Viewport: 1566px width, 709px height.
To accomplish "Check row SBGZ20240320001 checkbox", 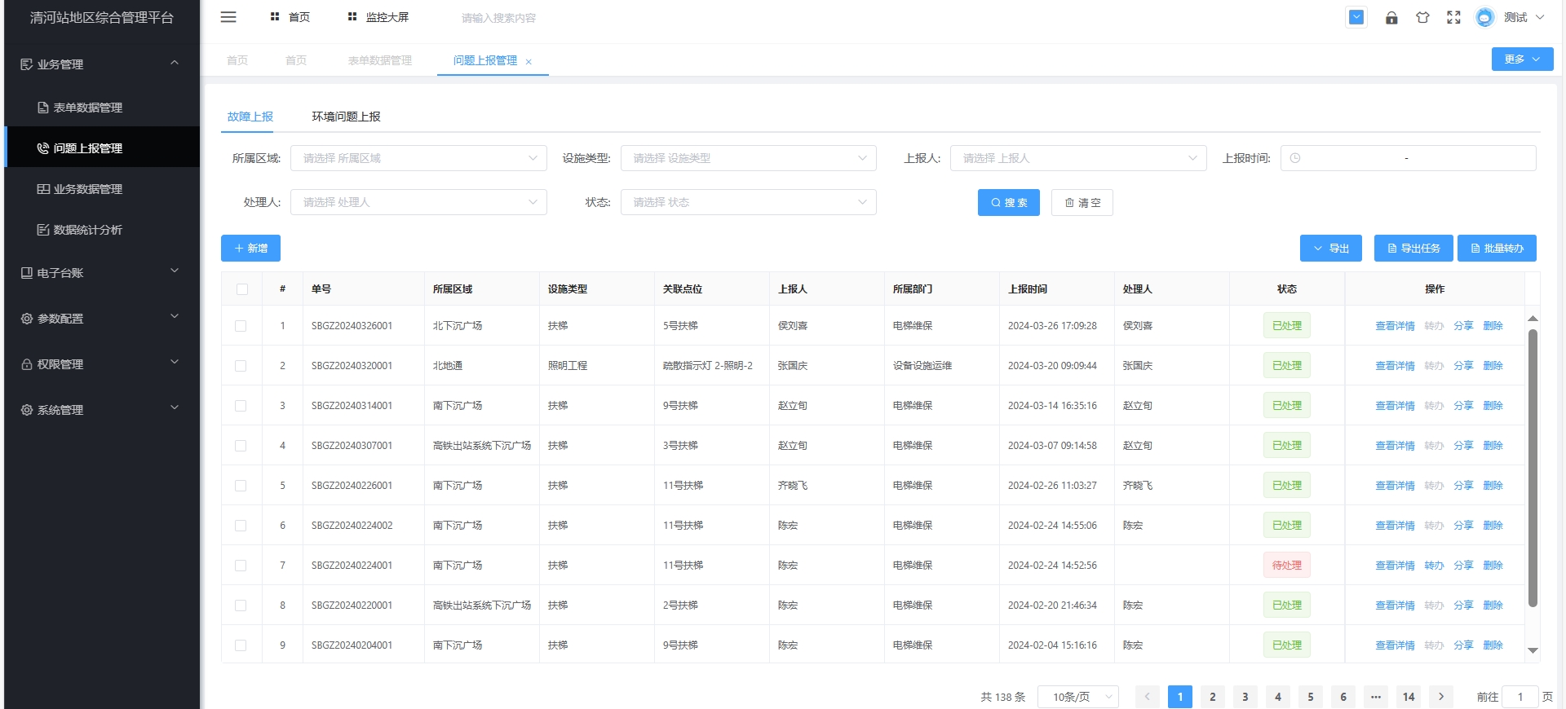I will (241, 366).
